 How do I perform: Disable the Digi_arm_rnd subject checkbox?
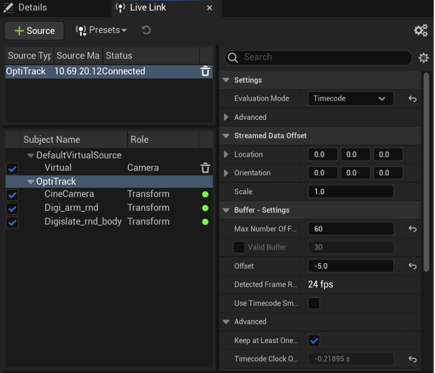tap(12, 208)
